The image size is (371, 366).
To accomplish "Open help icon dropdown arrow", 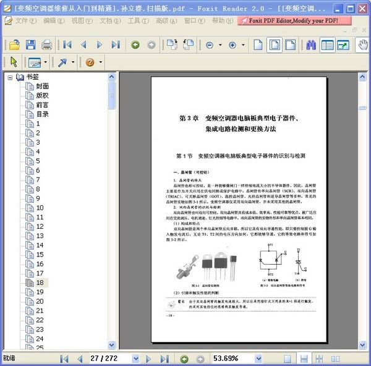I will (101, 62).
